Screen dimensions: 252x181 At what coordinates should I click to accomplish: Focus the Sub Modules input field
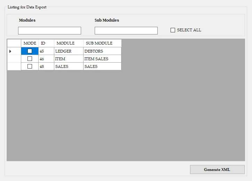tap(126, 31)
